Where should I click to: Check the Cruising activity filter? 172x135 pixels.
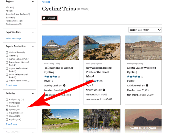[x=7, y=106]
